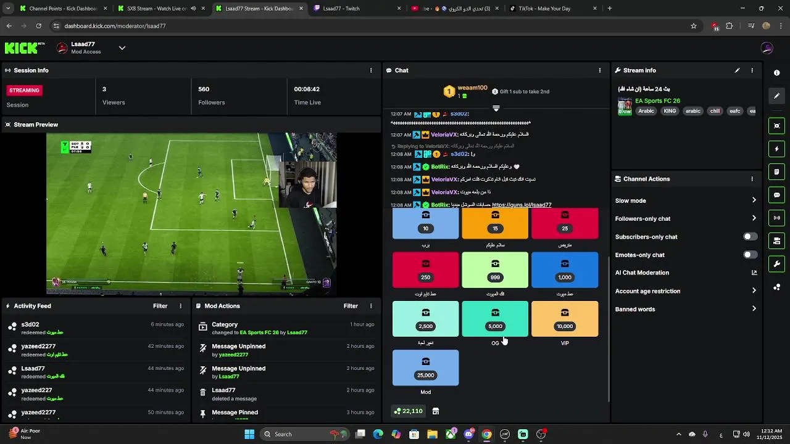790x444 pixels.
Task: Click the camera panel icon in right sidebar
Action: (x=776, y=241)
